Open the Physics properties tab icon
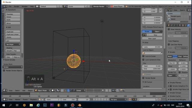Screen dimensions: 192x108 coord(188,25)
